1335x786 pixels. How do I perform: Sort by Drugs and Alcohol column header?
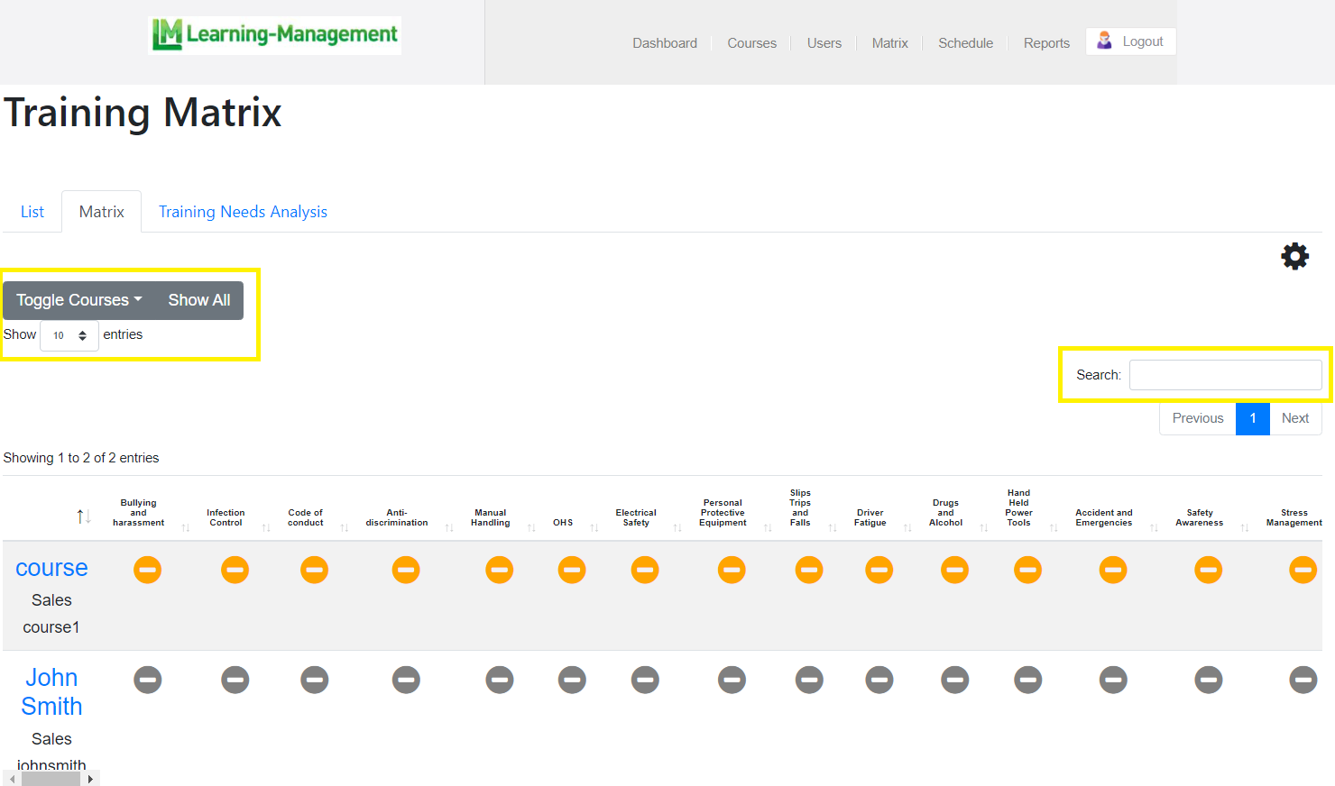tap(945, 513)
